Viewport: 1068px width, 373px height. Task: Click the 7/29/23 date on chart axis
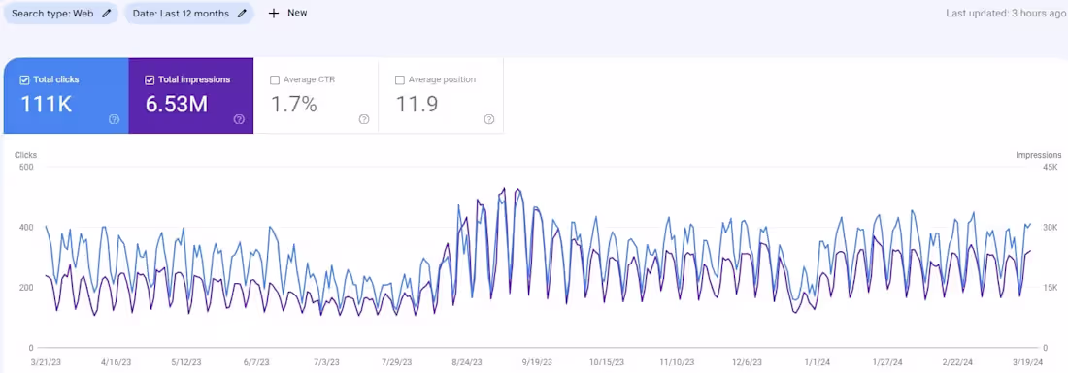click(x=395, y=362)
